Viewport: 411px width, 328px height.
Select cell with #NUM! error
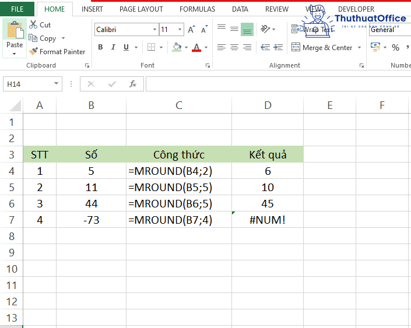[x=268, y=220]
